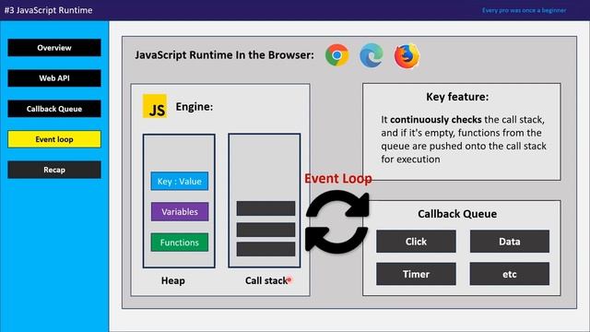Select the purple Variables heap block
The width and height of the screenshot is (590, 332).
tap(180, 211)
